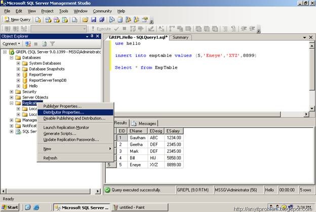The height and width of the screenshot is (212, 316).
Task: Expand the Hello database node
Action: pos(18,86)
